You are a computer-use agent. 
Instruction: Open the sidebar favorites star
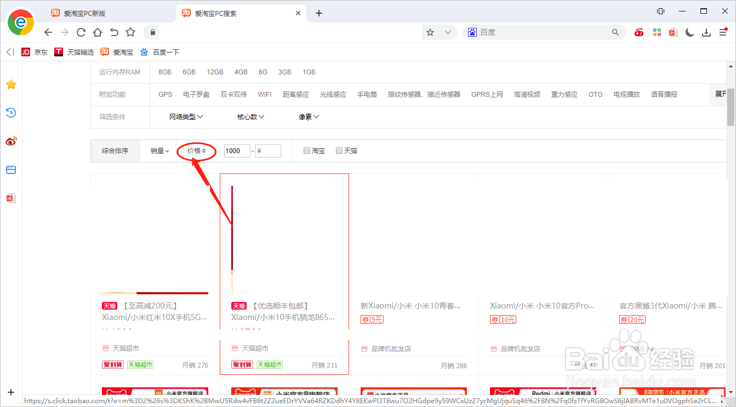(x=11, y=84)
